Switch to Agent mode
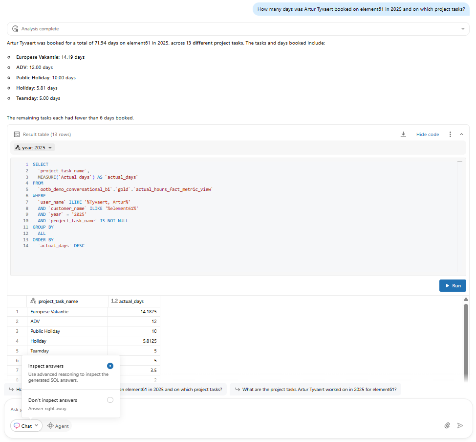The image size is (476, 442). tap(58, 426)
